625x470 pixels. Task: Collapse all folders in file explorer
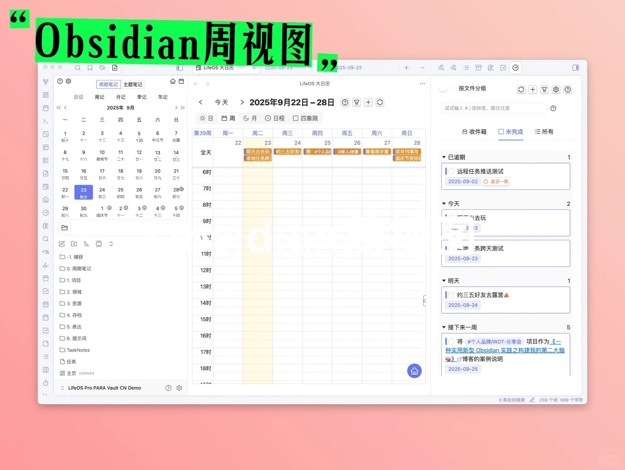(x=111, y=244)
